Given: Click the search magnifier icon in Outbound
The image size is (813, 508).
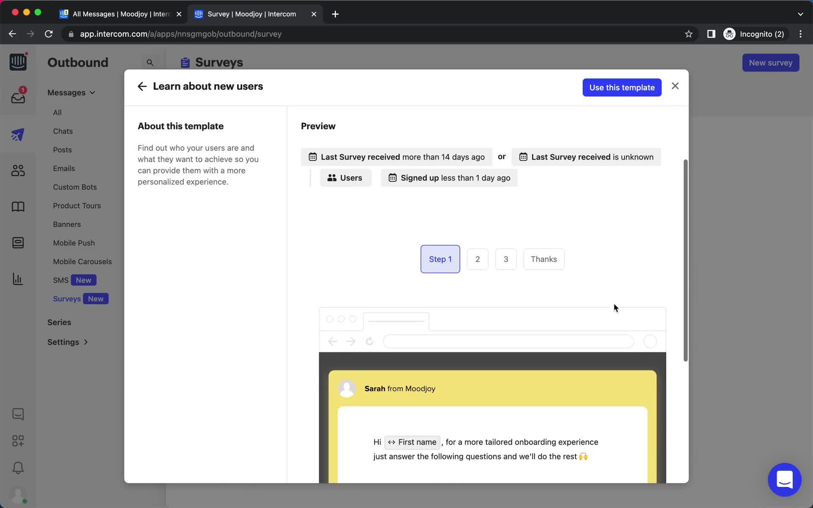Looking at the screenshot, I should (150, 63).
